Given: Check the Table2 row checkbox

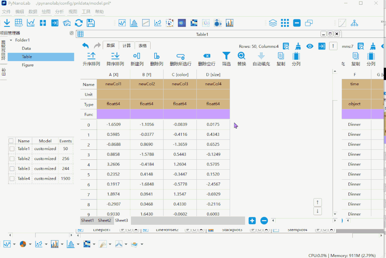Looking at the screenshot, I should 12,159.
